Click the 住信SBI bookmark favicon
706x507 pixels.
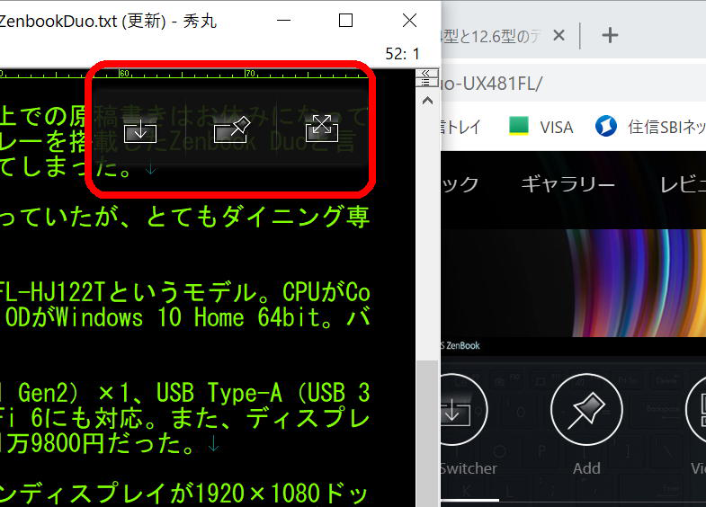click(606, 126)
